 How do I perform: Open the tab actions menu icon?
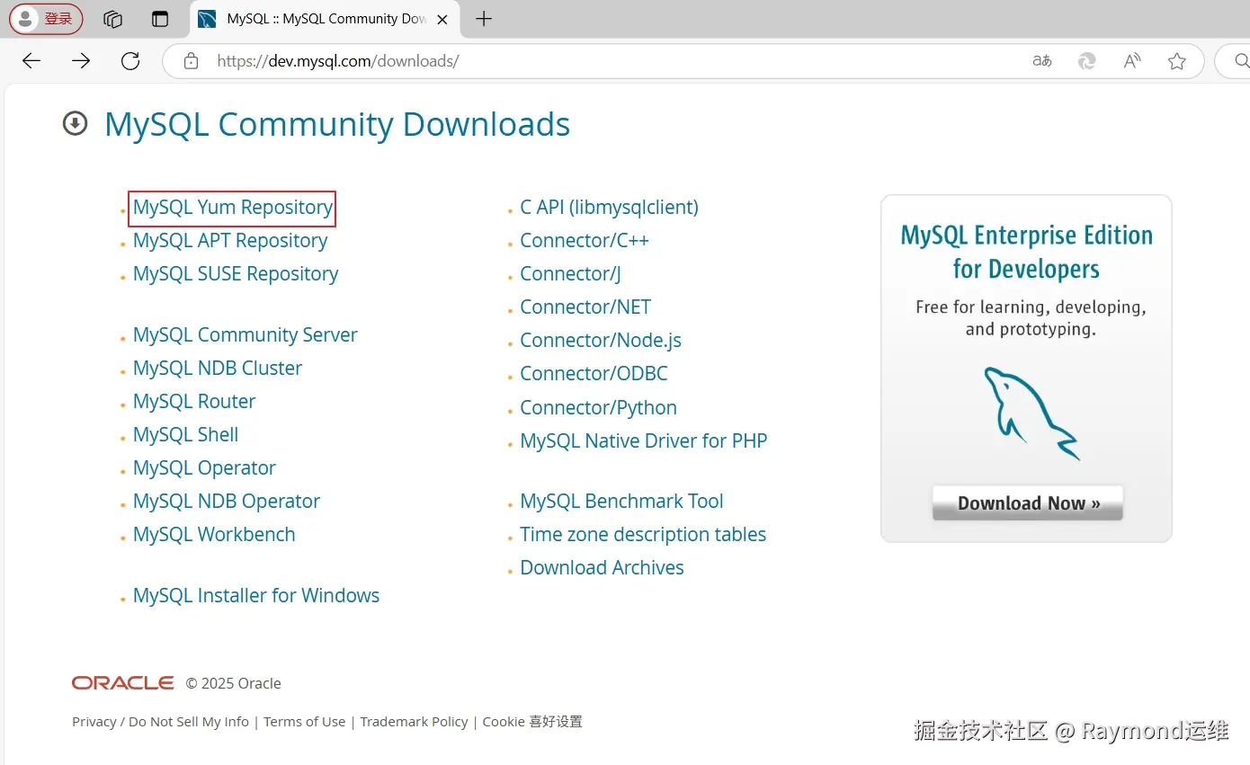tap(160, 19)
